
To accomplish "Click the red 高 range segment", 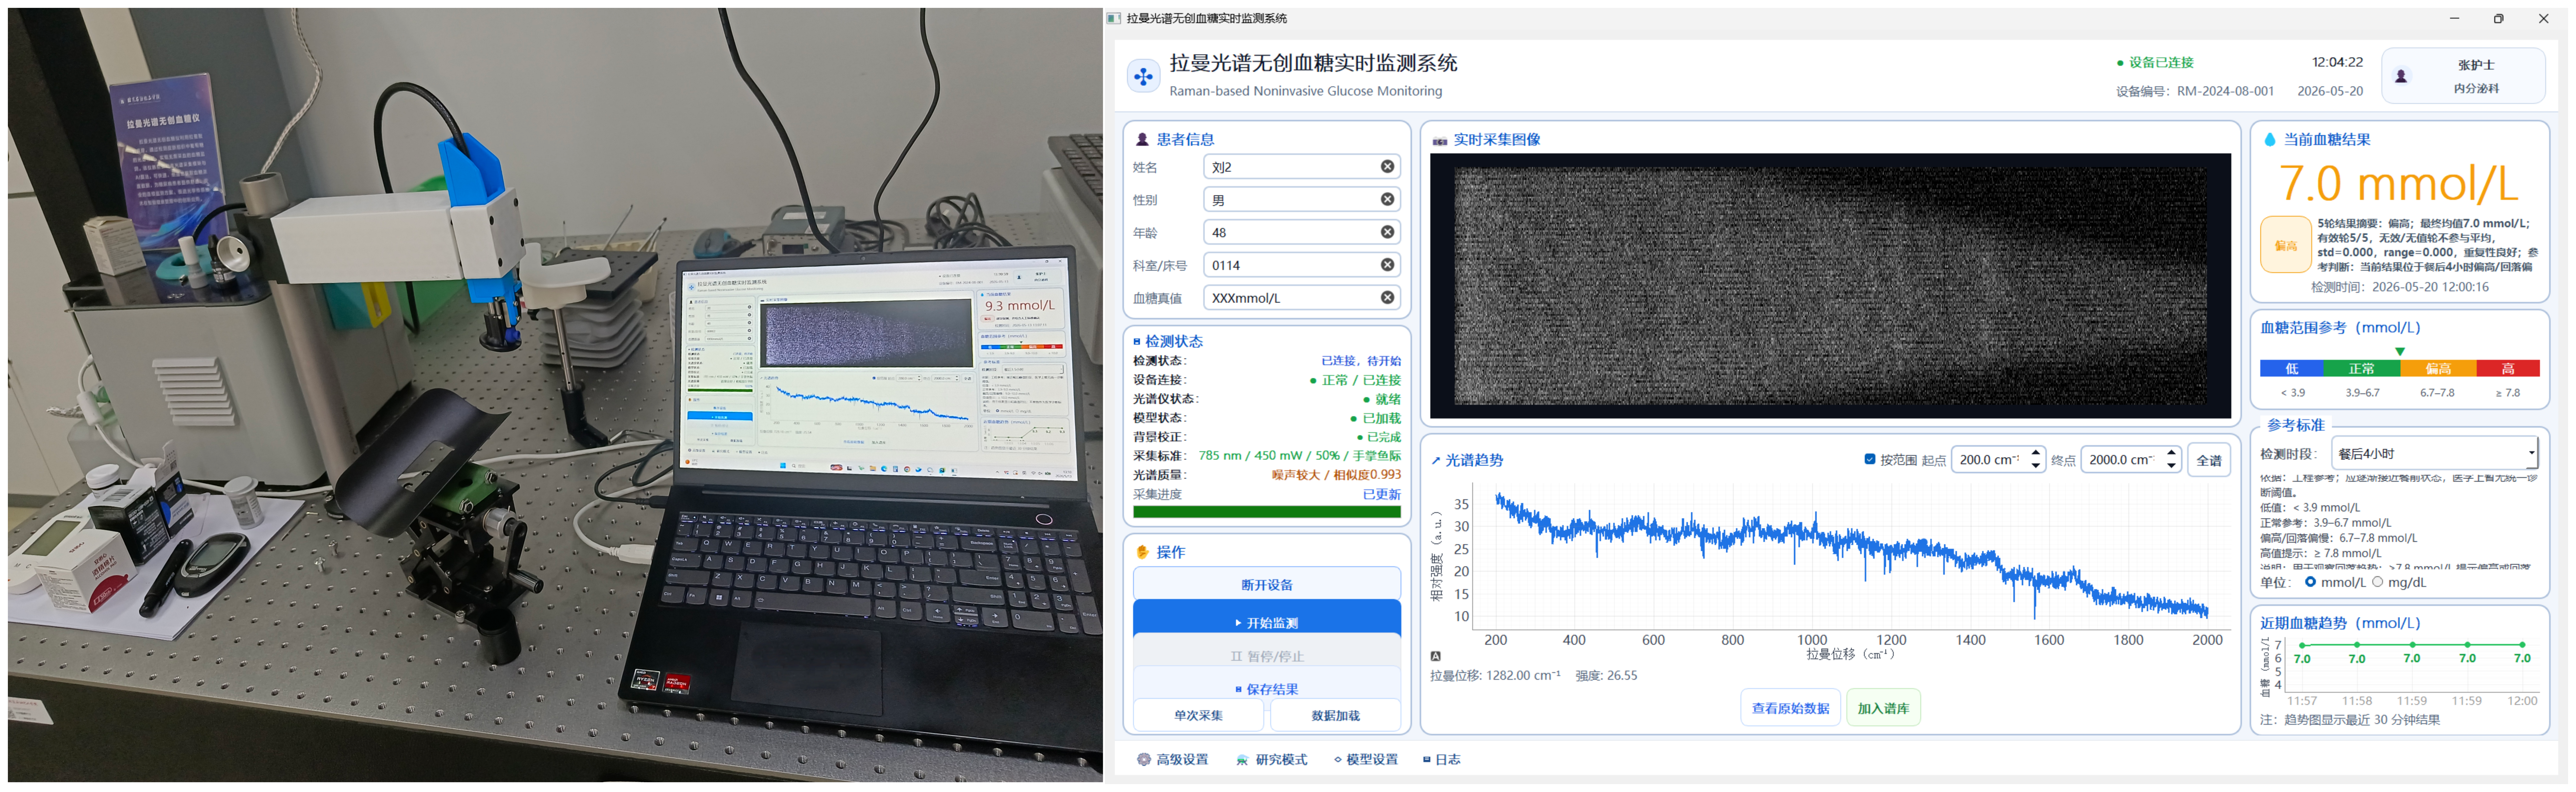I will tap(2508, 369).
